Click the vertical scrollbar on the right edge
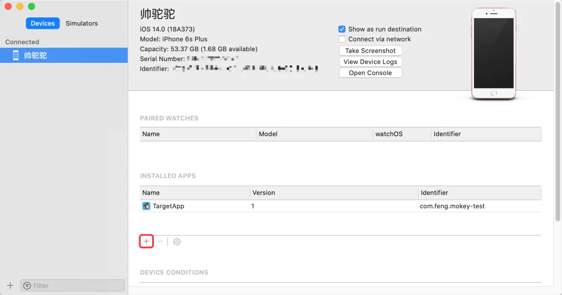The image size is (562, 295). 558,112
